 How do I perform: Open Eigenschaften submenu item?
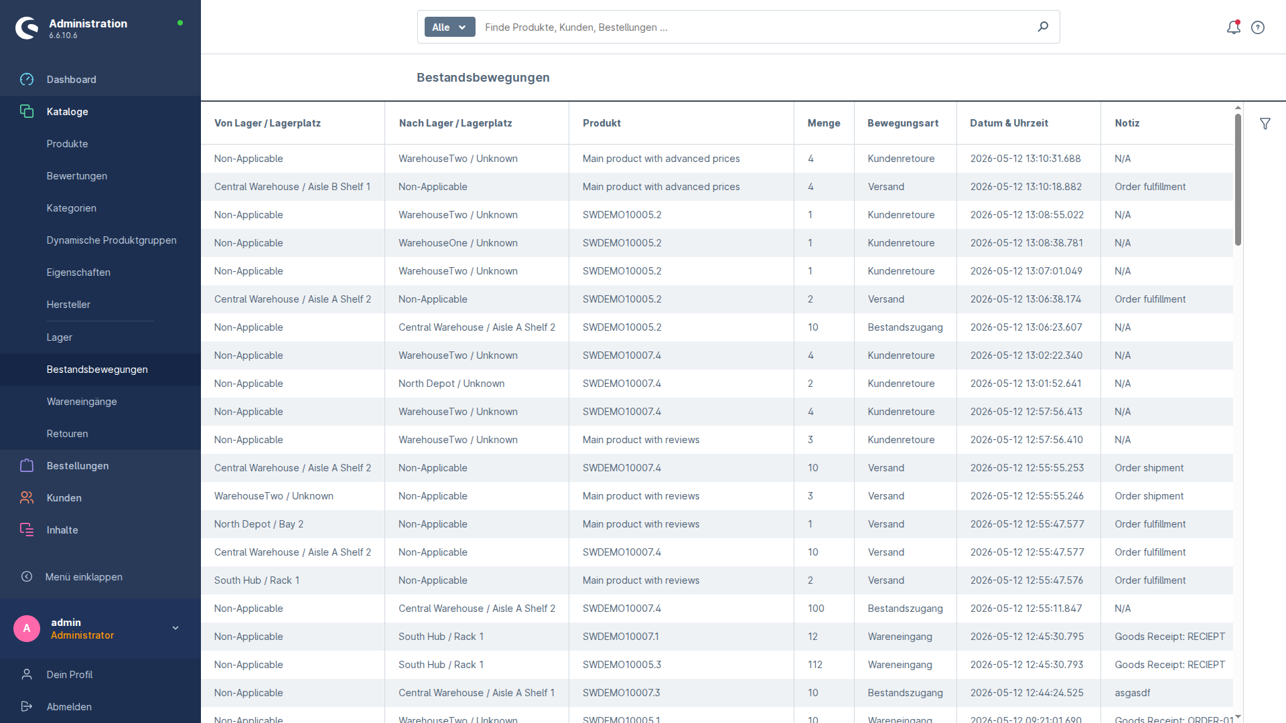tap(78, 272)
